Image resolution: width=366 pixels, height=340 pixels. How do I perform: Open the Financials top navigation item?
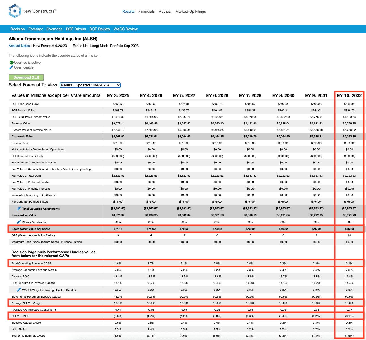click(x=146, y=12)
